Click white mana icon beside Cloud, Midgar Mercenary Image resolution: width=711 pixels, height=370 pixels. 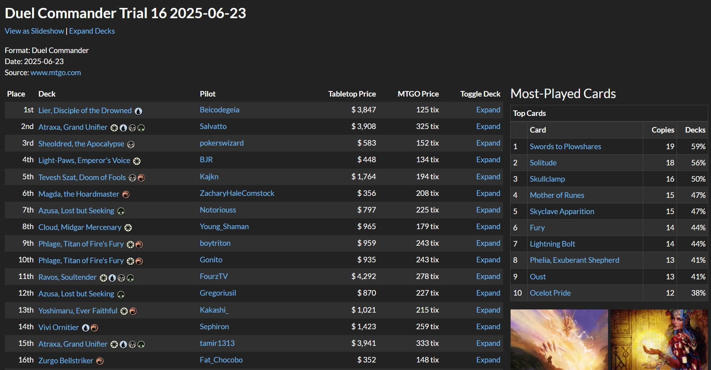tap(128, 228)
